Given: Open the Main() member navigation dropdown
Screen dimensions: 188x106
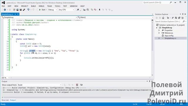Looking at the screenshot, I should tap(115, 17).
